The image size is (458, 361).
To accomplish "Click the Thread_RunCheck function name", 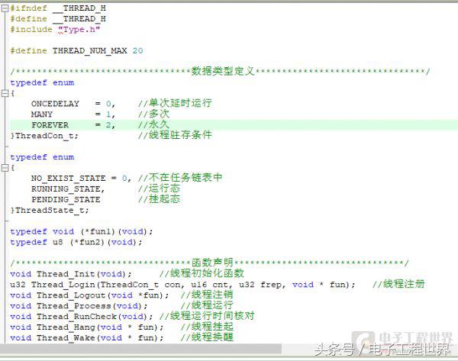I will point(76,316).
